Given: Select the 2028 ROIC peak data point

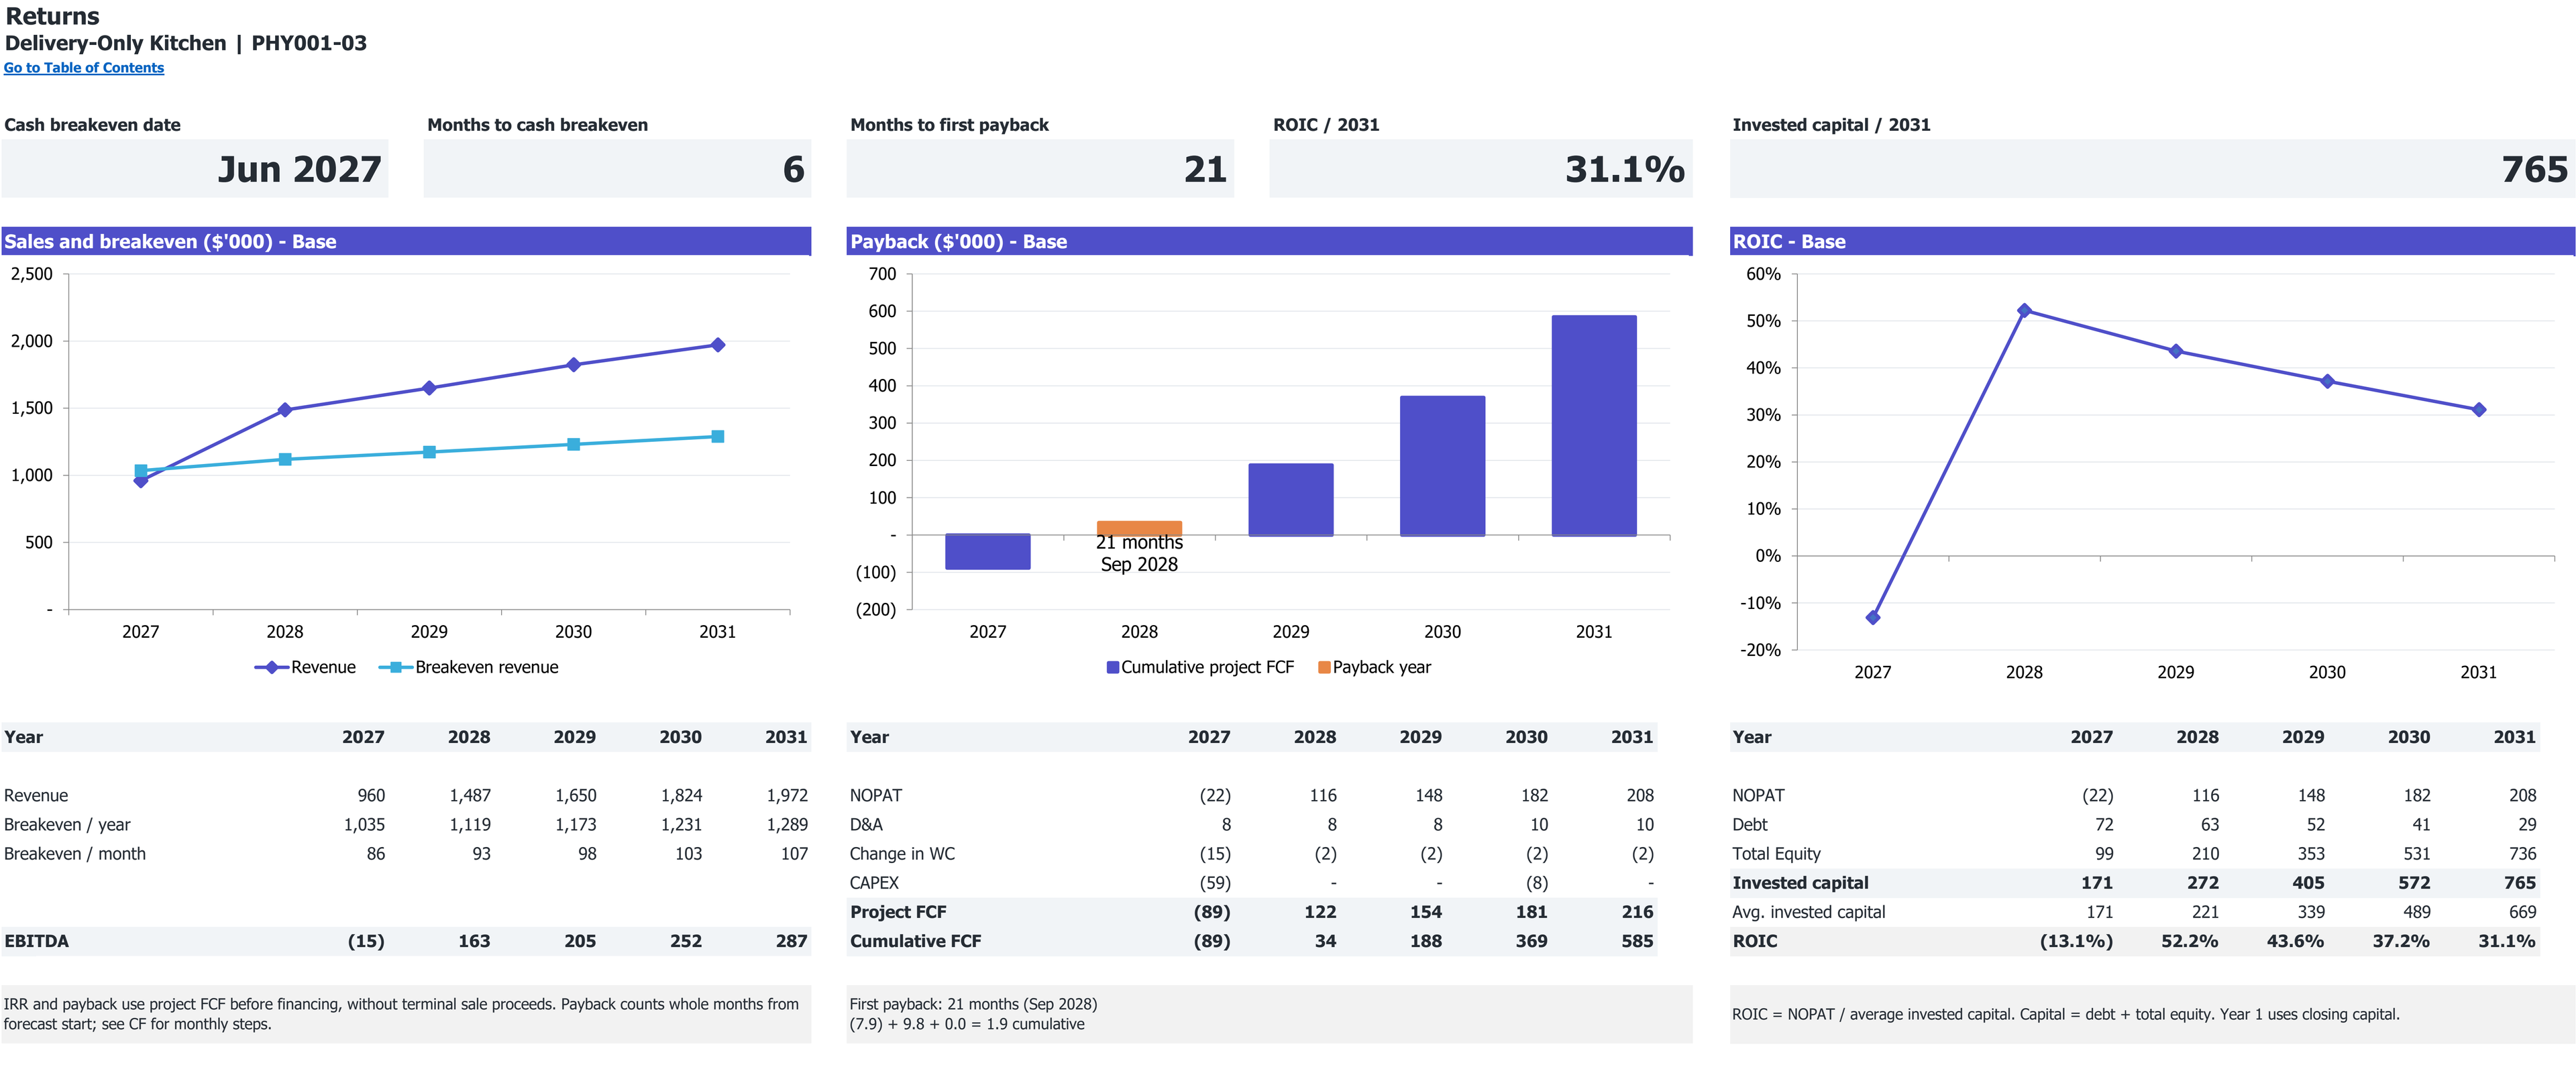Looking at the screenshot, I should [x=2024, y=311].
